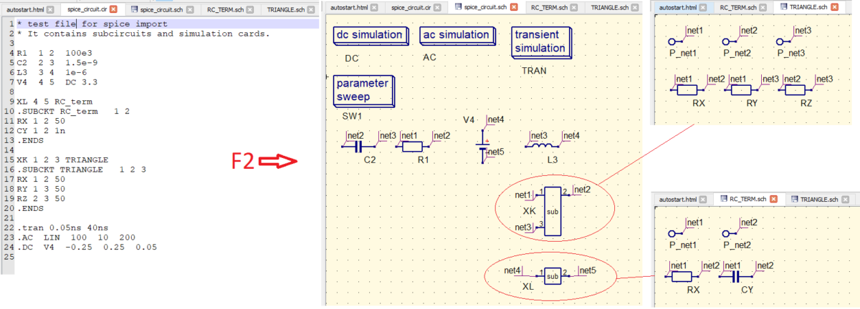Close the spice_circuit.cir tab in left editor
This screenshot has width=860, height=309.
coord(113,7)
